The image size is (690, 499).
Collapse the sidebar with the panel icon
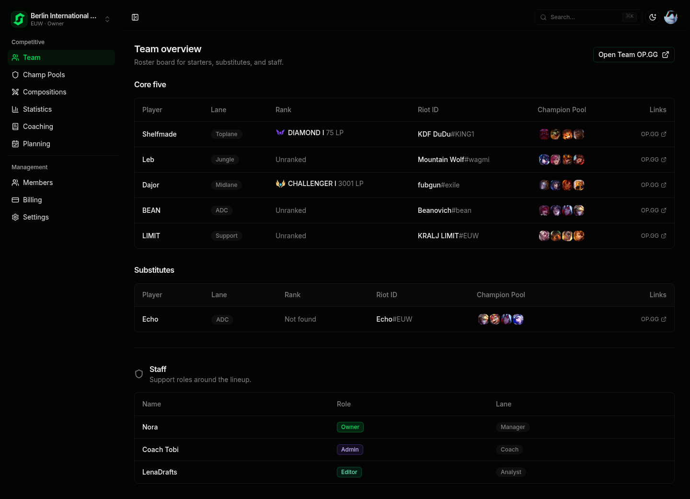click(135, 17)
